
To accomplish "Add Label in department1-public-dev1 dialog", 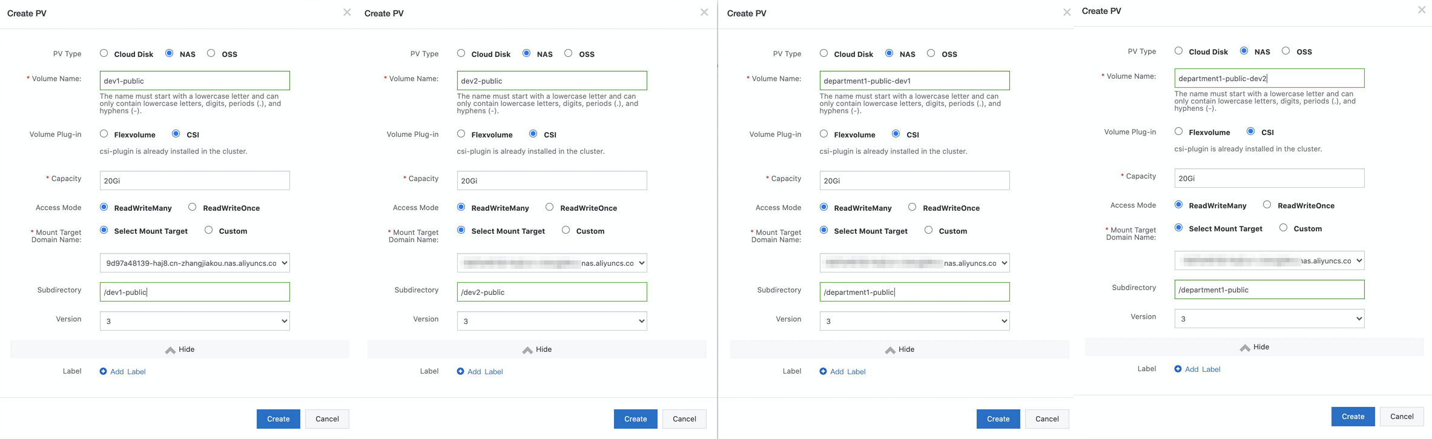I will tap(843, 371).
